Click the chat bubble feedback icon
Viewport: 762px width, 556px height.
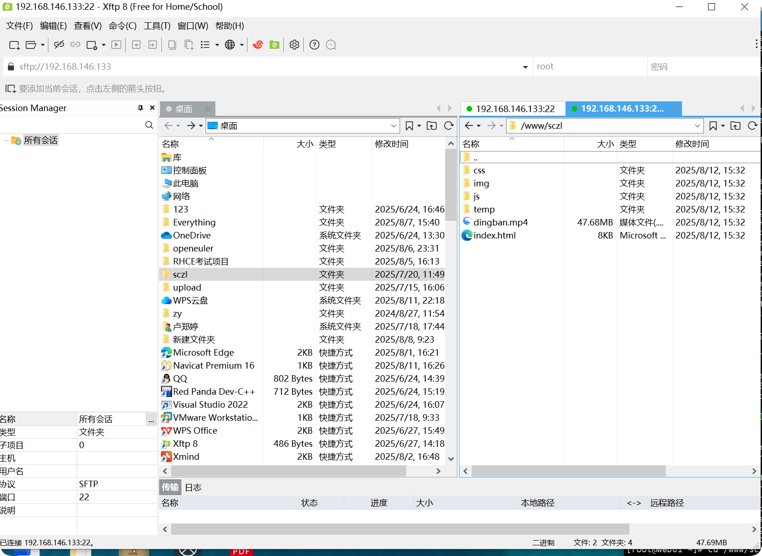tap(331, 45)
